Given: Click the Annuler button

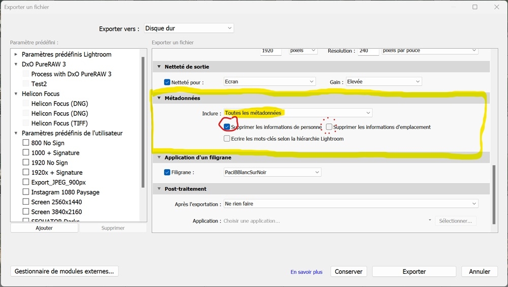Looking at the screenshot, I should pos(480,271).
